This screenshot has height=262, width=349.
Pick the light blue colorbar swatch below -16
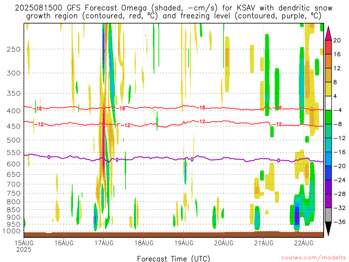pos(328,159)
